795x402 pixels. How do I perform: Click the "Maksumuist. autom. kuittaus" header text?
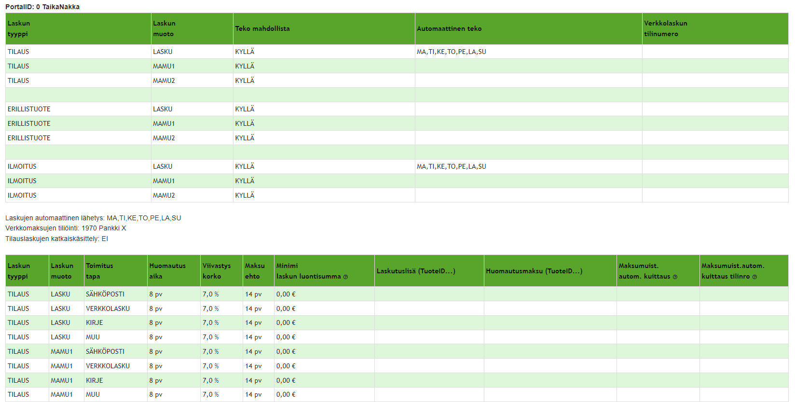click(644, 271)
